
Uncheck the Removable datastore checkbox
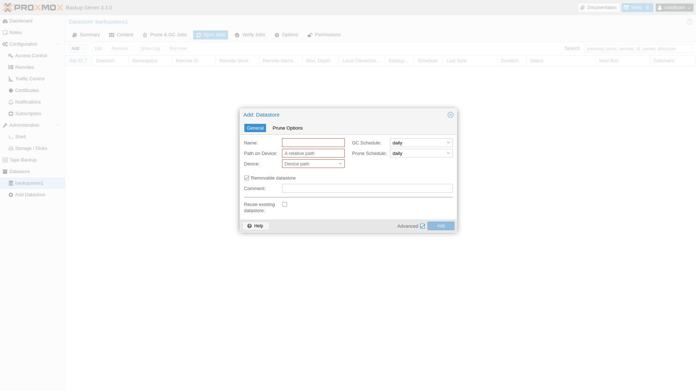(x=247, y=178)
